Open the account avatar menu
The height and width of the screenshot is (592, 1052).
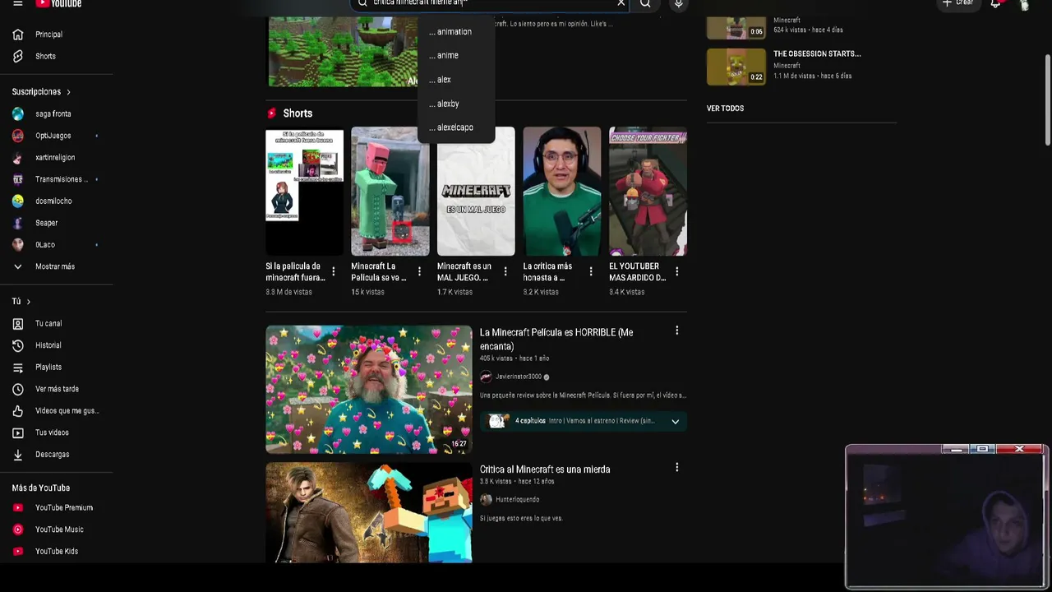[1024, 4]
